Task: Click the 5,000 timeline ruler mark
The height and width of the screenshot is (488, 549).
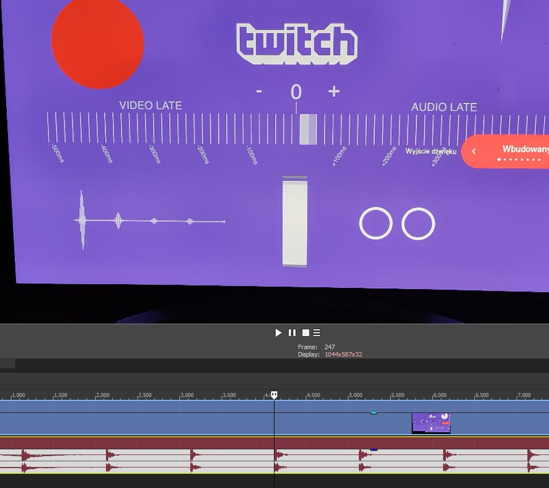Action: click(x=355, y=395)
